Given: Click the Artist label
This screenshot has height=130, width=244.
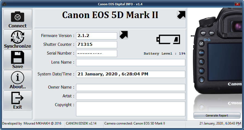Looking at the screenshot, I should tap(68, 96).
